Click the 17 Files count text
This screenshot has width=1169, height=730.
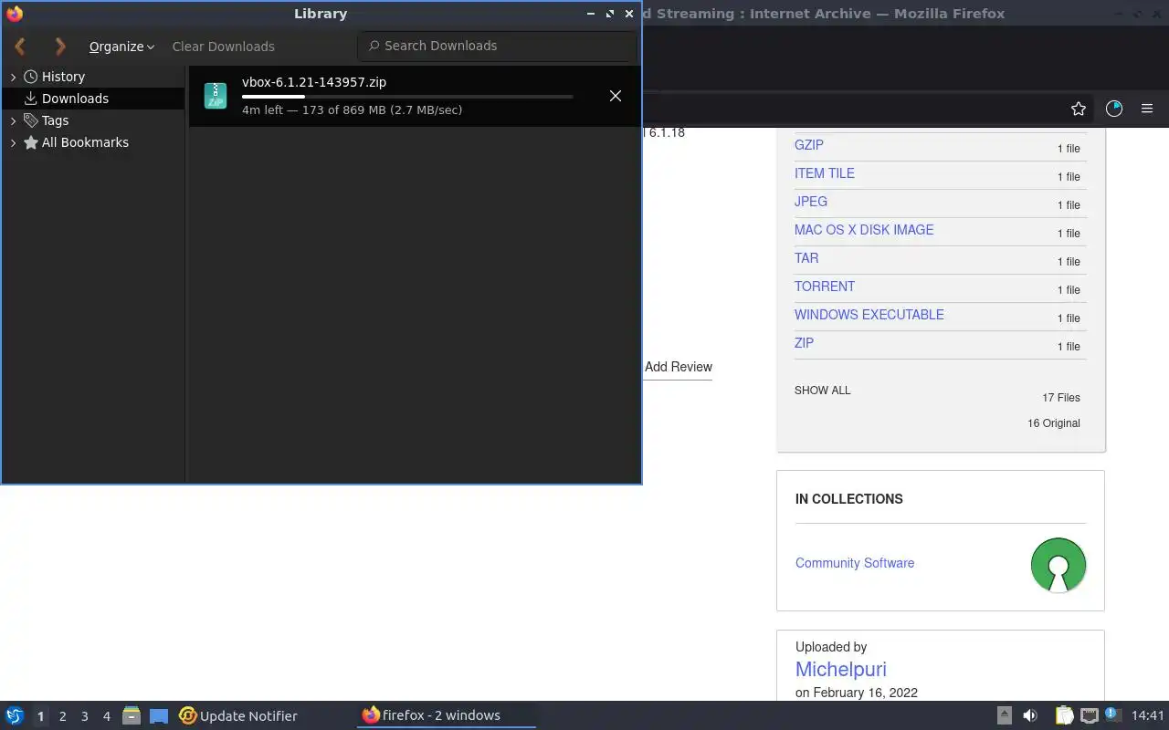pyautogui.click(x=1061, y=398)
